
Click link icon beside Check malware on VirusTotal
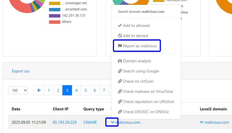coord(120,91)
